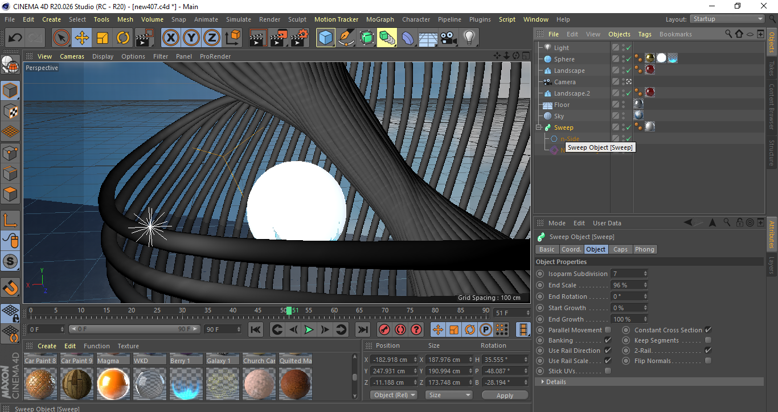This screenshot has height=412, width=778.
Task: Collapse the Sweep object hierarchy
Action: pos(539,127)
